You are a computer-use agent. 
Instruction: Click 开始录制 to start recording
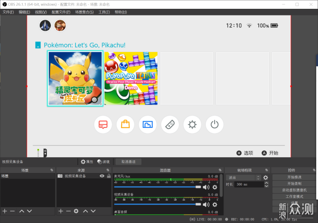(x=294, y=183)
